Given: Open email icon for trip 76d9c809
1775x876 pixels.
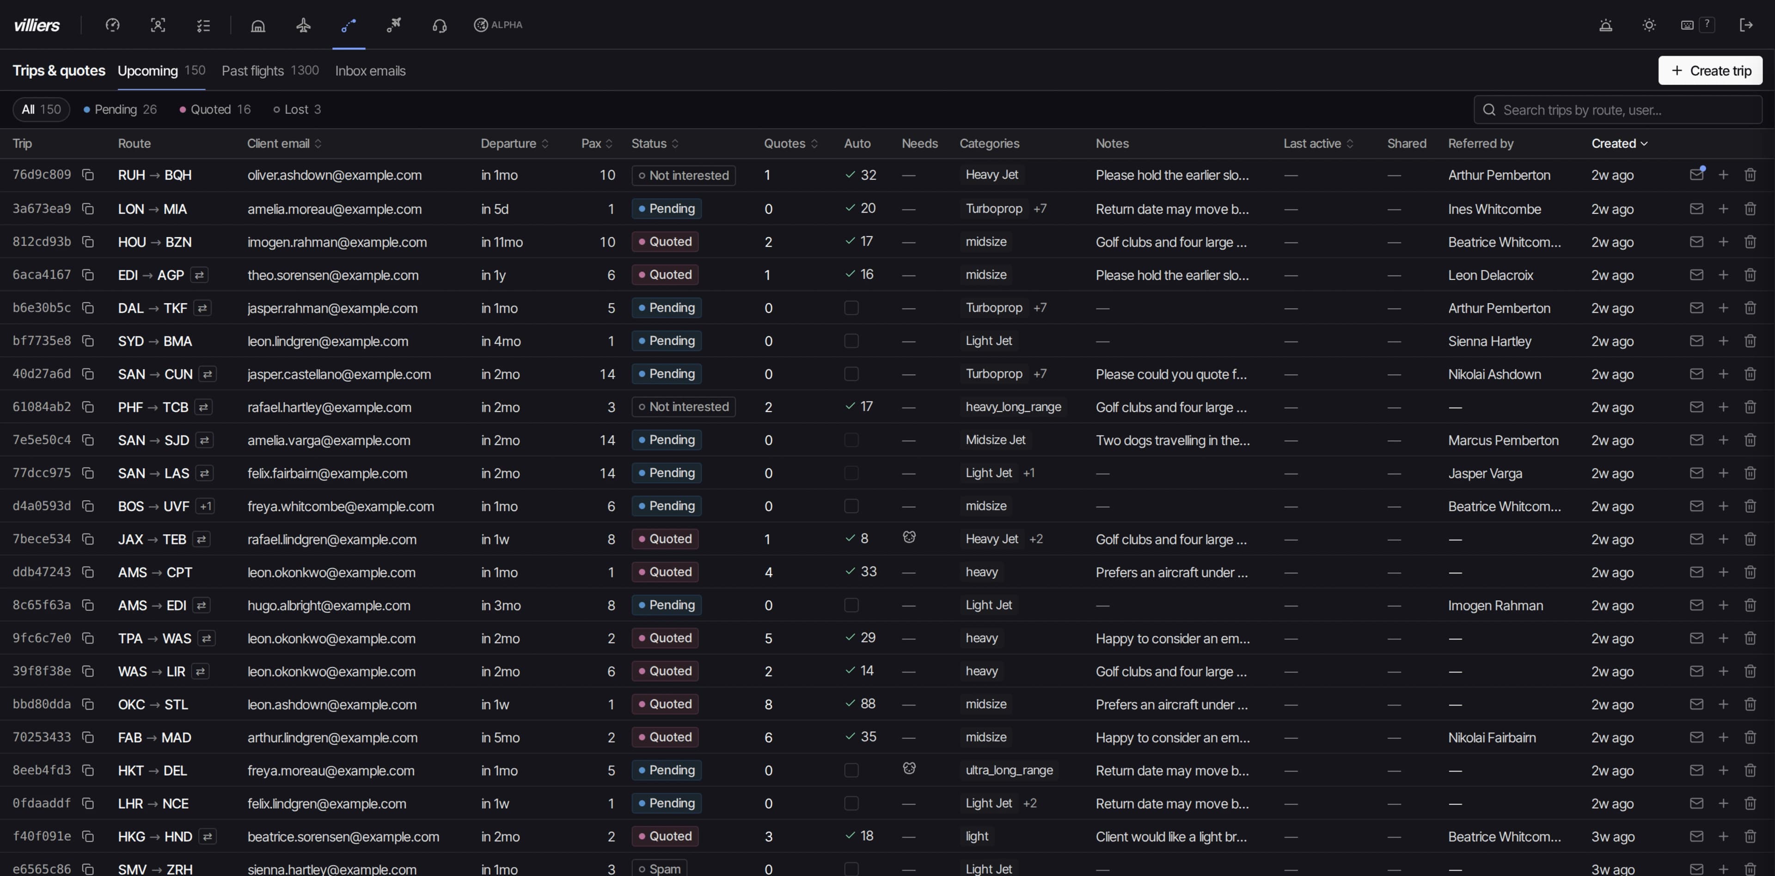Looking at the screenshot, I should tap(1696, 174).
